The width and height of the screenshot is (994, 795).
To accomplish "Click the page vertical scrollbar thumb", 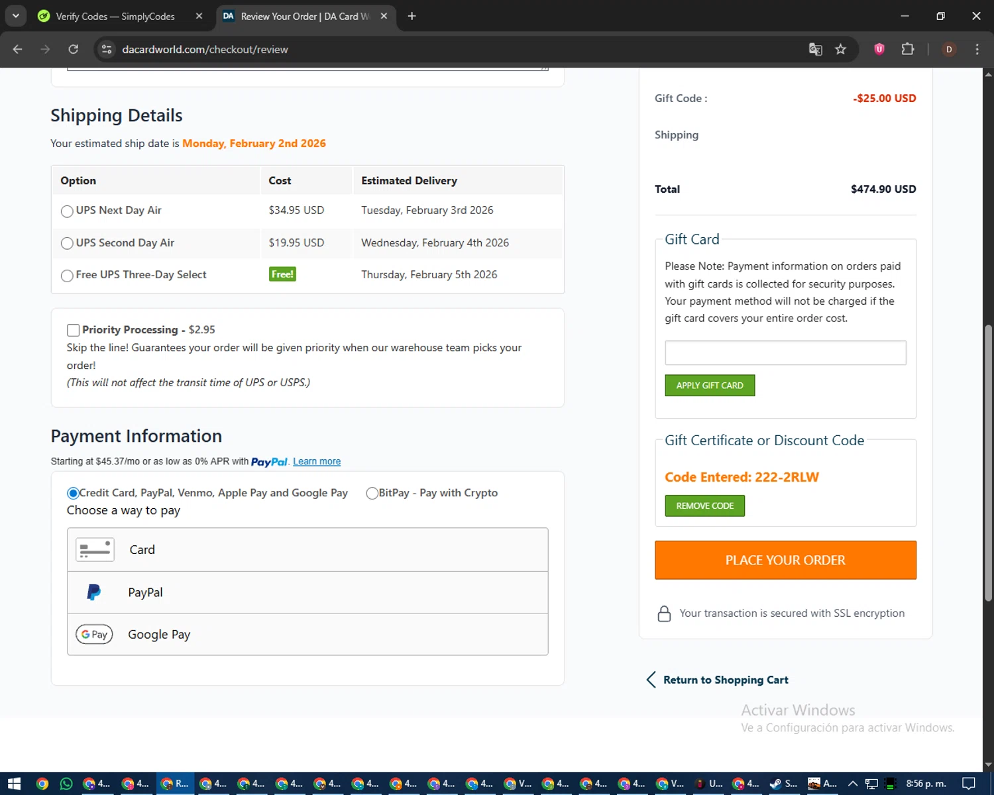I will pos(988,462).
